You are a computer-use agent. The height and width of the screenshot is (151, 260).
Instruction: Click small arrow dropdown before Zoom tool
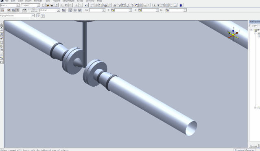tap(149, 5)
